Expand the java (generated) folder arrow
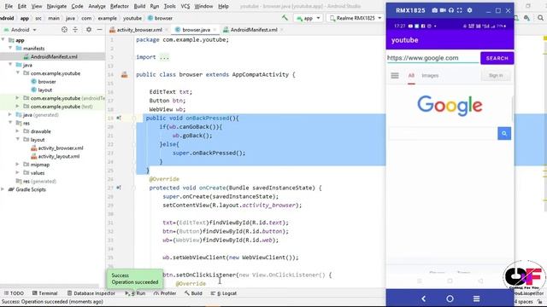The image size is (547, 307). [10, 114]
